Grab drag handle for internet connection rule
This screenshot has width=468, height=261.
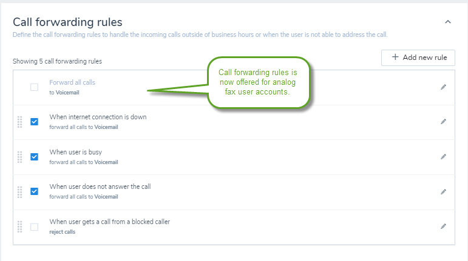click(x=19, y=122)
